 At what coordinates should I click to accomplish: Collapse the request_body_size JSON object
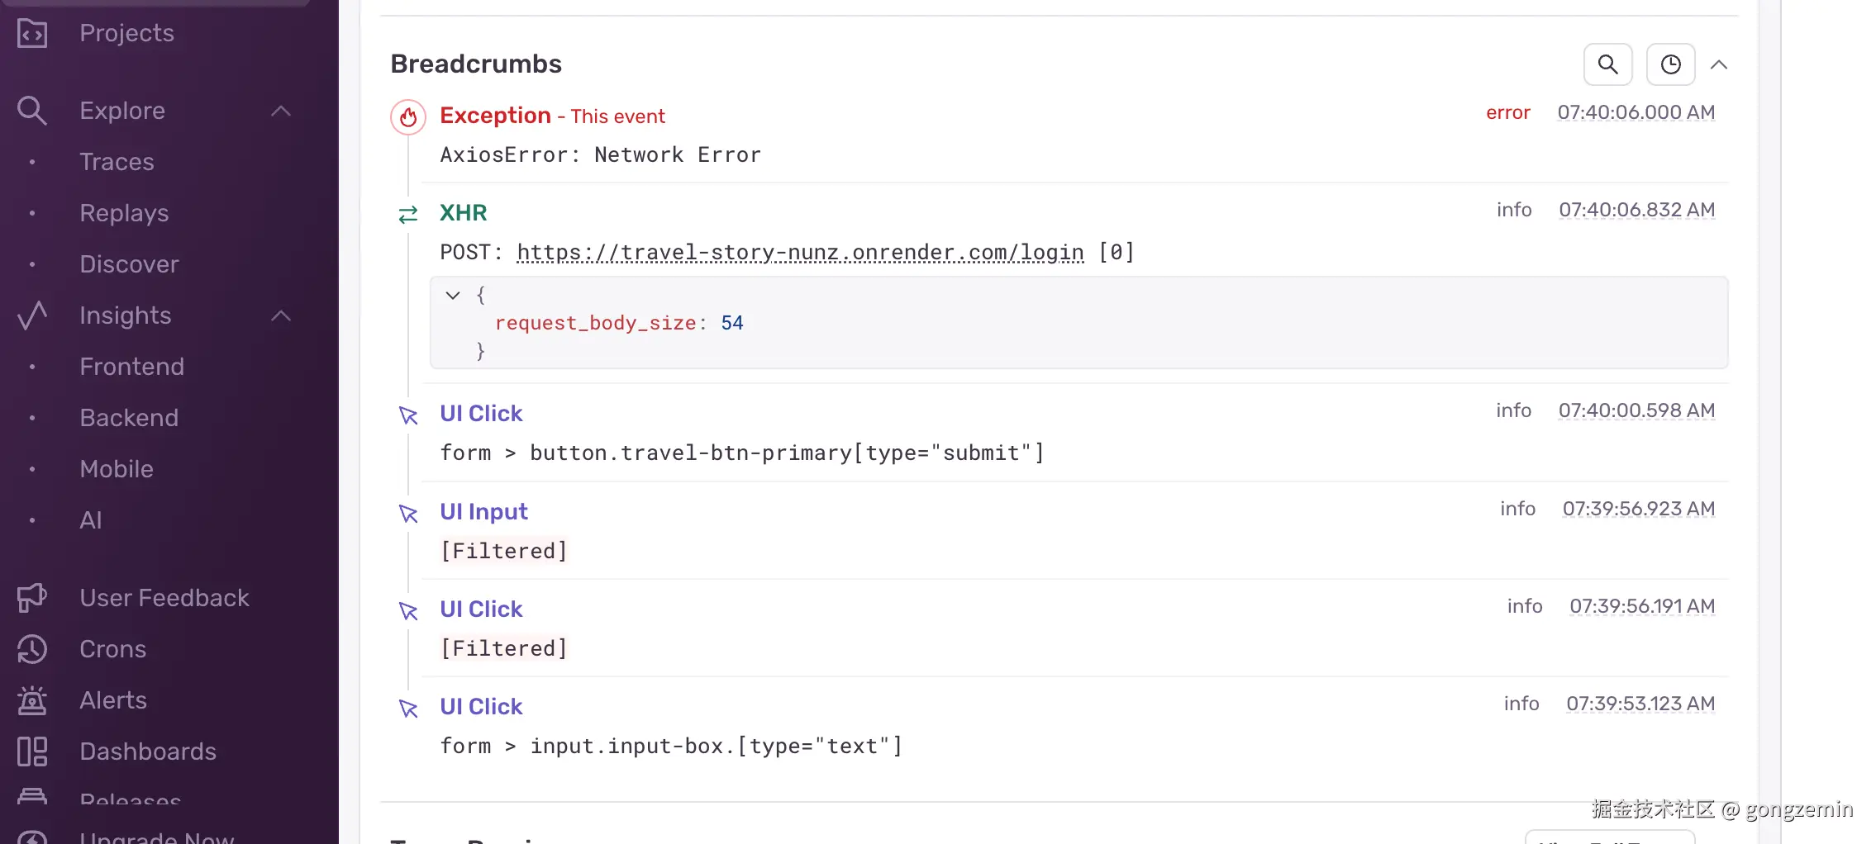click(453, 295)
